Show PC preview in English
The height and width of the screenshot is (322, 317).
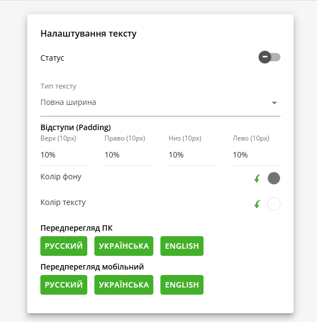(182, 246)
